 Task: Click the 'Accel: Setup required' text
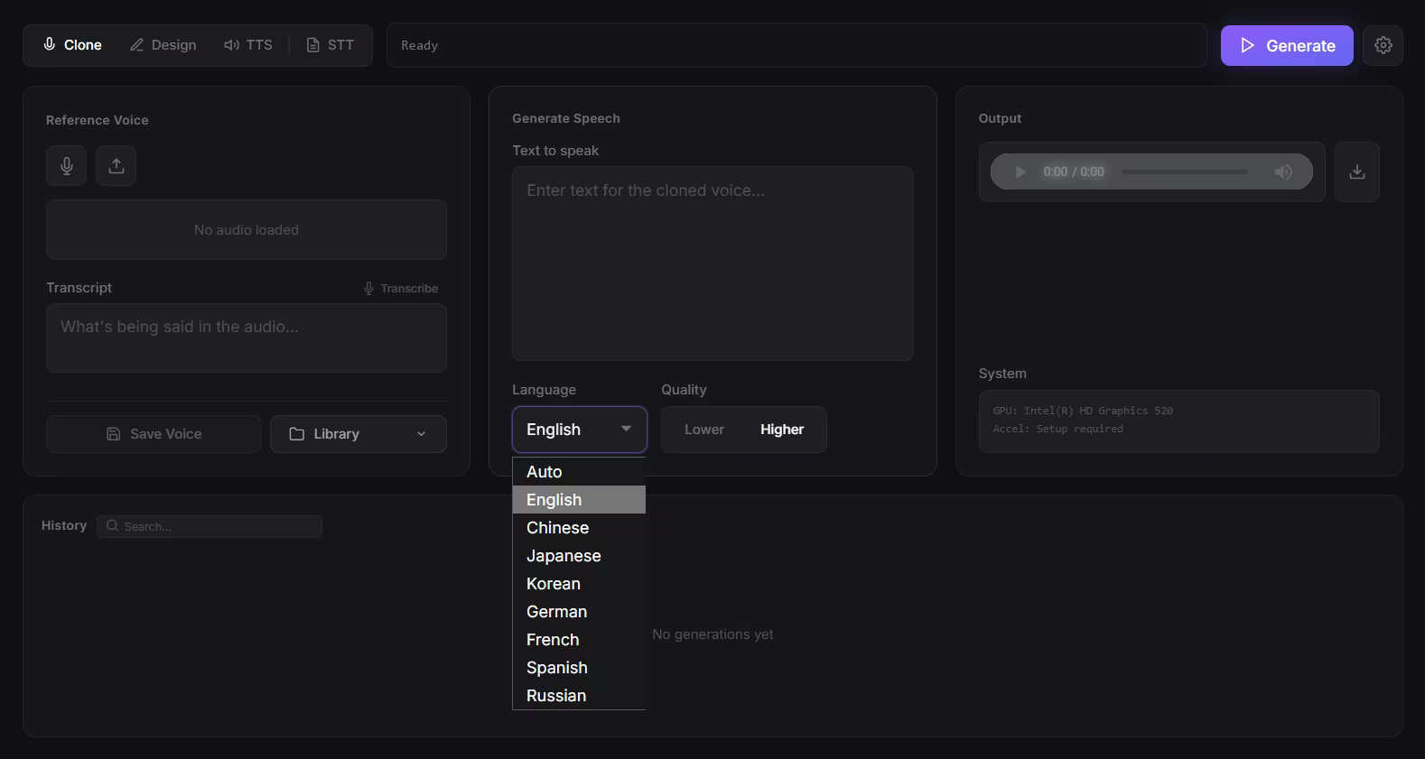coord(1058,429)
